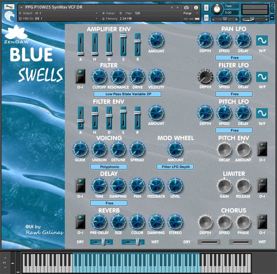Toggle the Pitch Env O-I switch
This screenshot has height=274, width=277.
point(262,149)
